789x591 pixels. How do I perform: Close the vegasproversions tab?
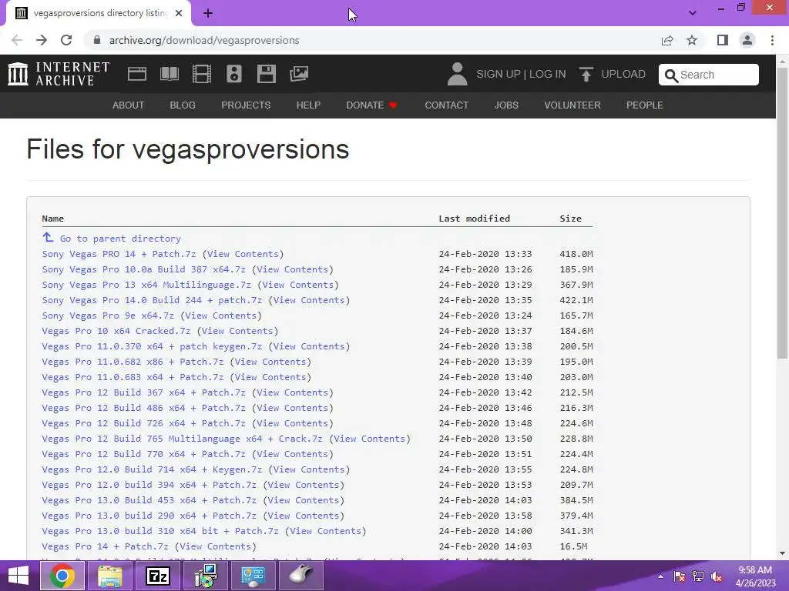point(179,14)
